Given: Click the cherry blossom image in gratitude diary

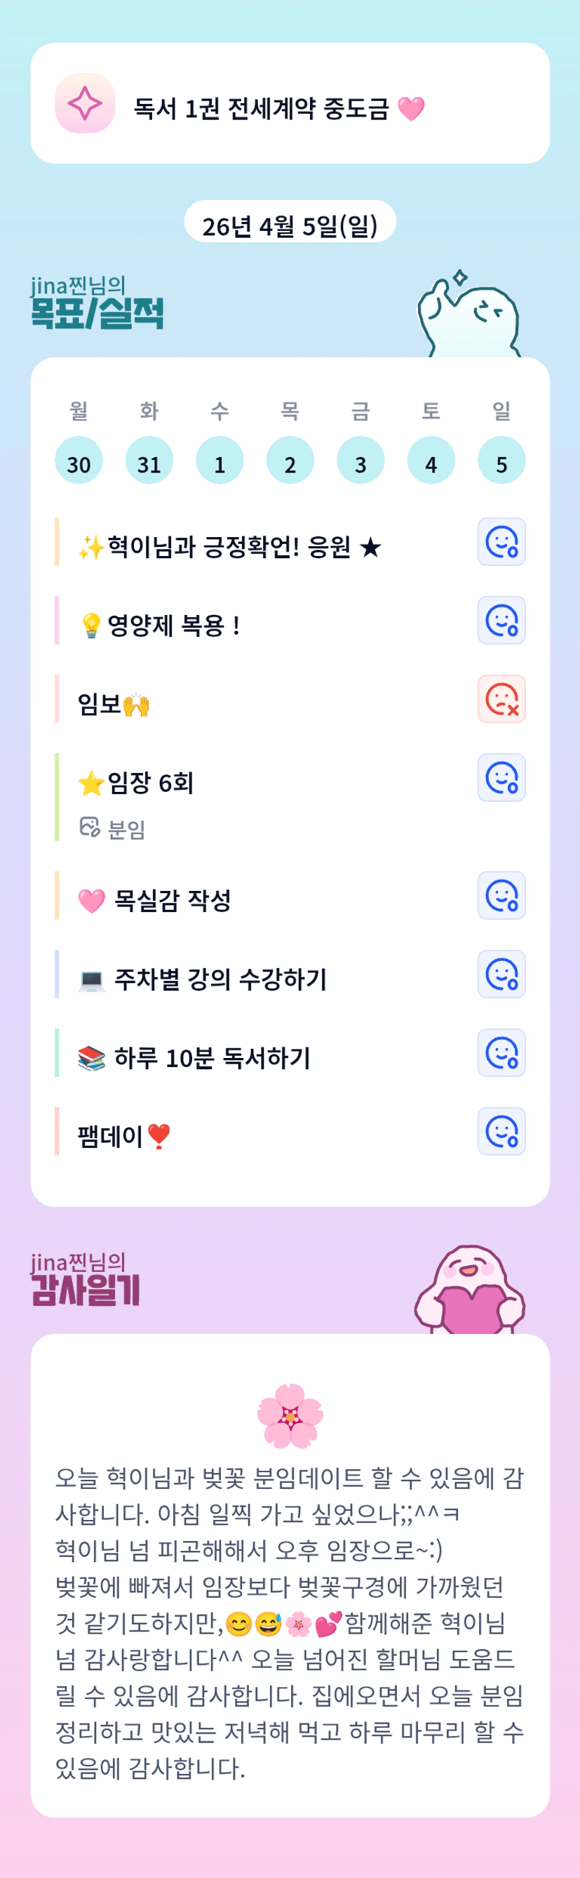Looking at the screenshot, I should point(290,1415).
